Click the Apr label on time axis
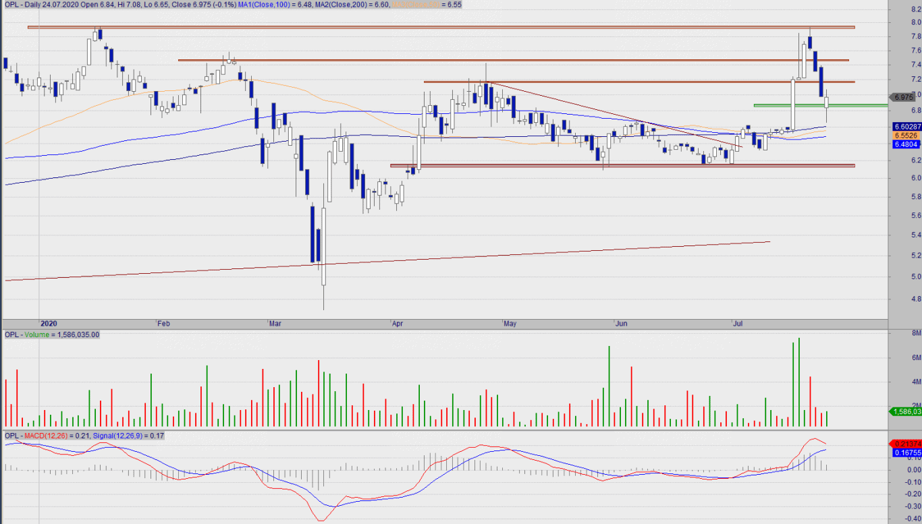The width and height of the screenshot is (922, 524). (x=398, y=324)
